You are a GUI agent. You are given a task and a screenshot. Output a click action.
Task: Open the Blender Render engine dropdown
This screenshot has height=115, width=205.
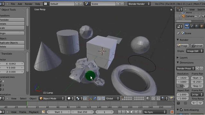pyautogui.click(x=139, y=4)
